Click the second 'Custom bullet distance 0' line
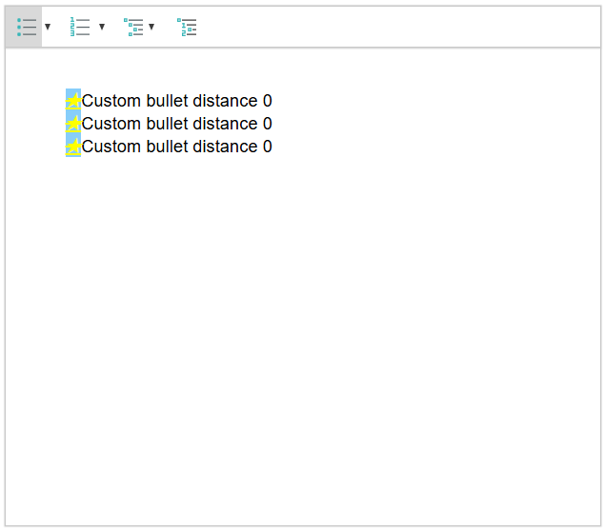Viewport: 604px width, 531px height. point(177,124)
